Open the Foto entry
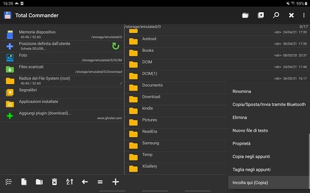 [62, 58]
